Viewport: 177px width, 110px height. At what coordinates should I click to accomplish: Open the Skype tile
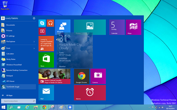pyautogui.click(x=42, y=23)
